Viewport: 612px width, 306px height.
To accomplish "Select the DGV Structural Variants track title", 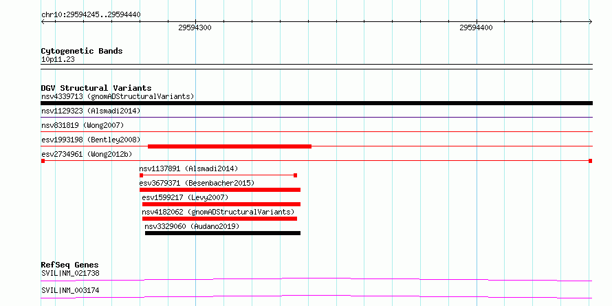I will [96, 88].
